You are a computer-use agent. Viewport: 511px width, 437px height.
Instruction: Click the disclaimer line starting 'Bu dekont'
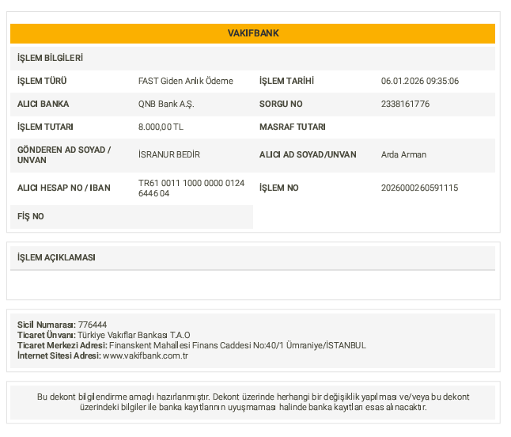coord(253,397)
